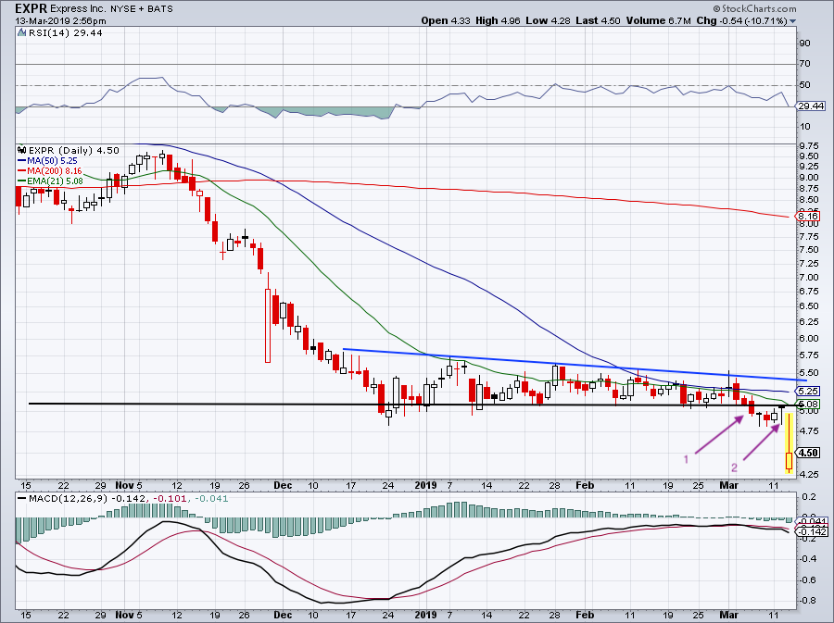
Task: Click the yellow-highlighted final candlestick
Action: 789,444
